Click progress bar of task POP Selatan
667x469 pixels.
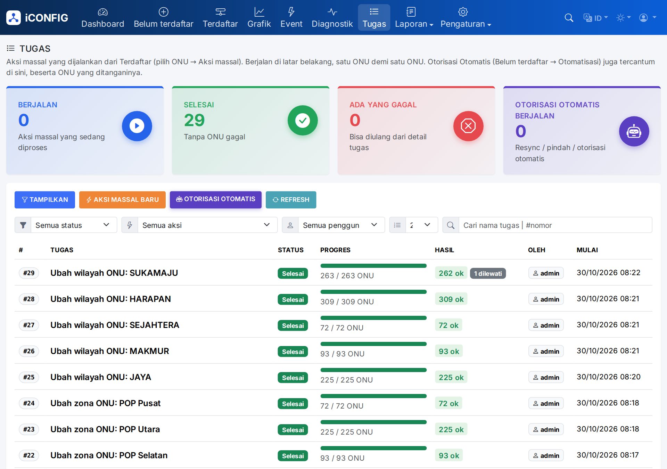(373, 448)
